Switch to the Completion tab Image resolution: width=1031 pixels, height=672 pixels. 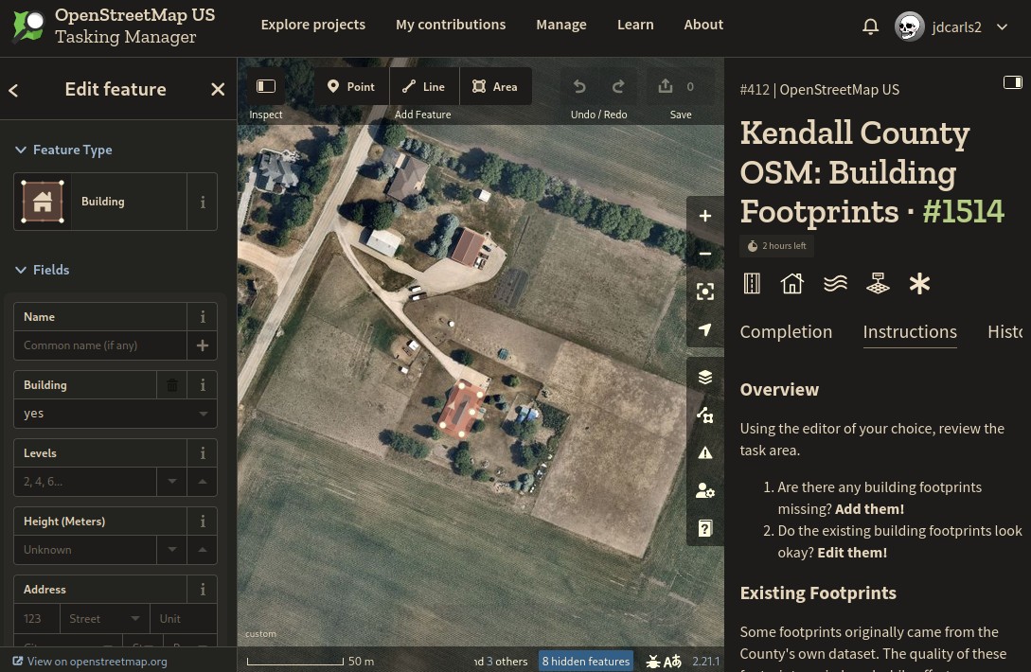(x=786, y=331)
